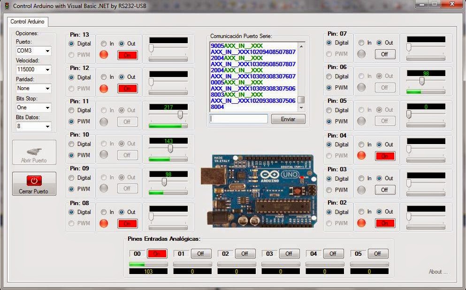Viewport: 466px width, 290px height.
Task: Click the red LED indicator for Pin 08
Action: pos(104,223)
